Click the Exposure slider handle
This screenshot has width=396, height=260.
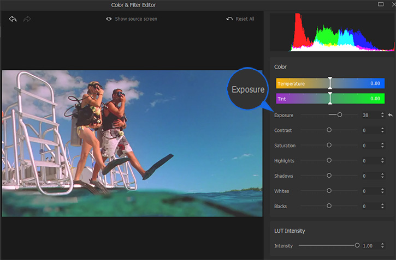(340, 115)
